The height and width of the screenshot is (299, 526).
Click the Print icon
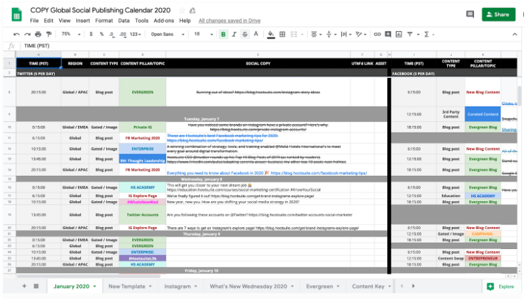(x=38, y=34)
